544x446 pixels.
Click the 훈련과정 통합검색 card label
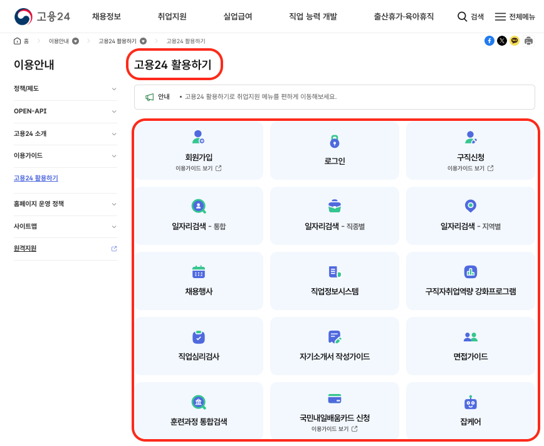pyautogui.click(x=199, y=422)
